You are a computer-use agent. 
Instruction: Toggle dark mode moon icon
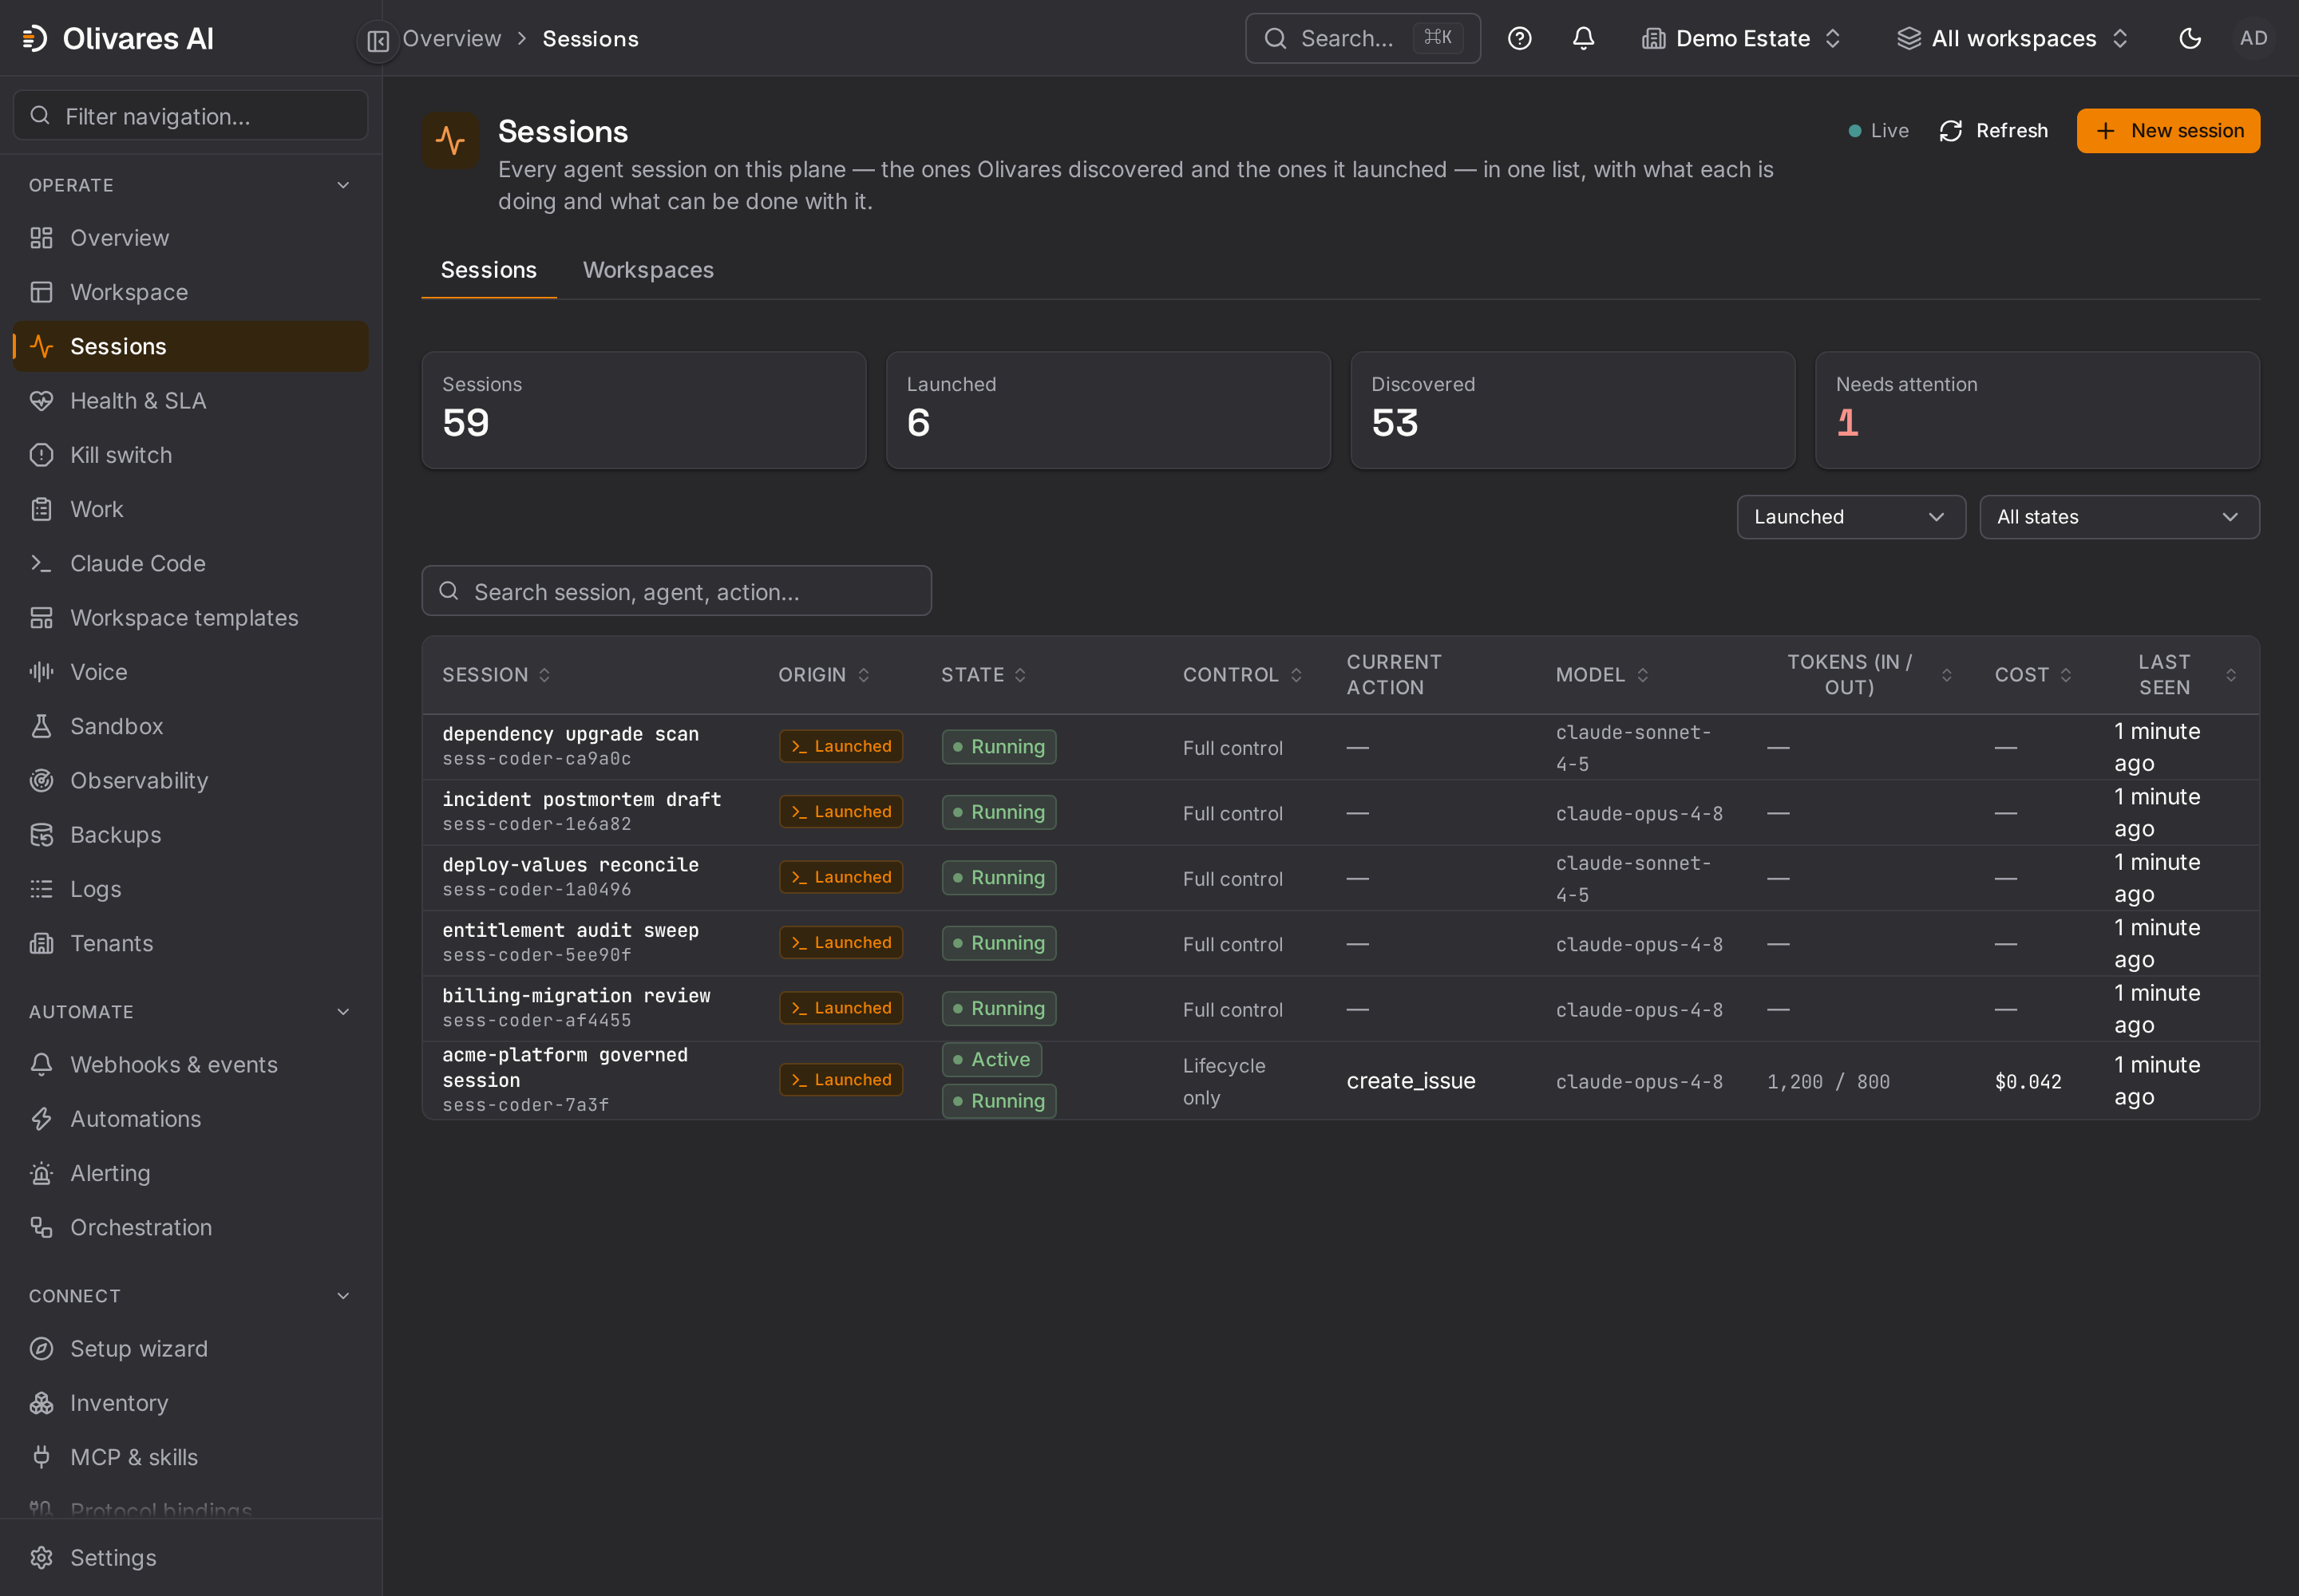coord(2189,39)
